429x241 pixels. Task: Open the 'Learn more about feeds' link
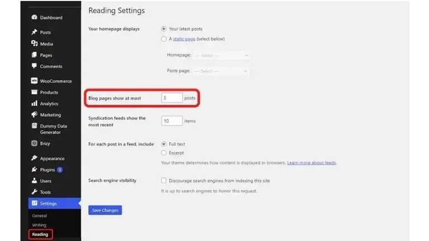point(311,162)
